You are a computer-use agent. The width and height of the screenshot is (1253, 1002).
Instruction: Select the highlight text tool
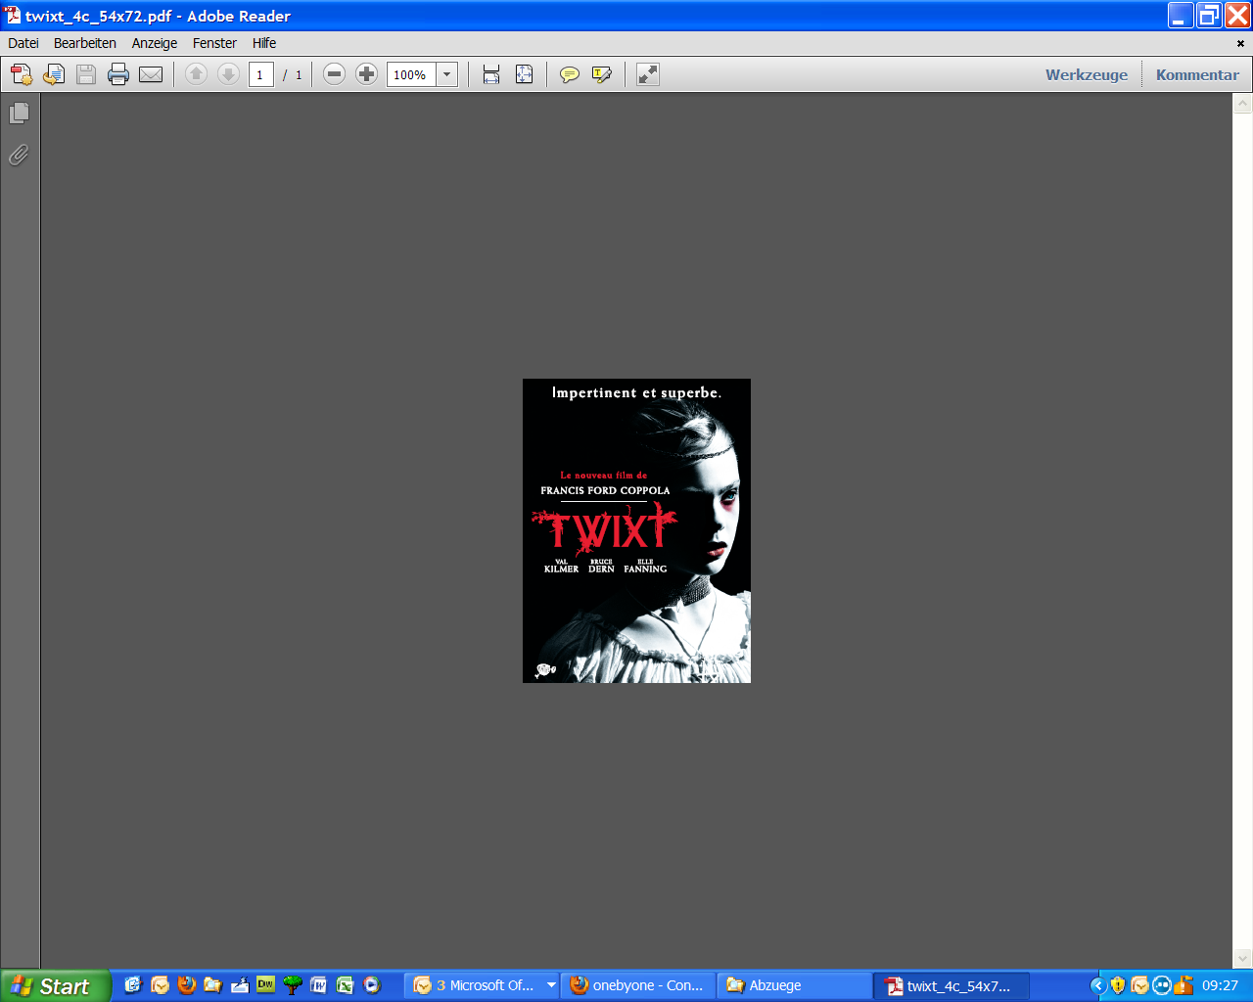pos(601,74)
